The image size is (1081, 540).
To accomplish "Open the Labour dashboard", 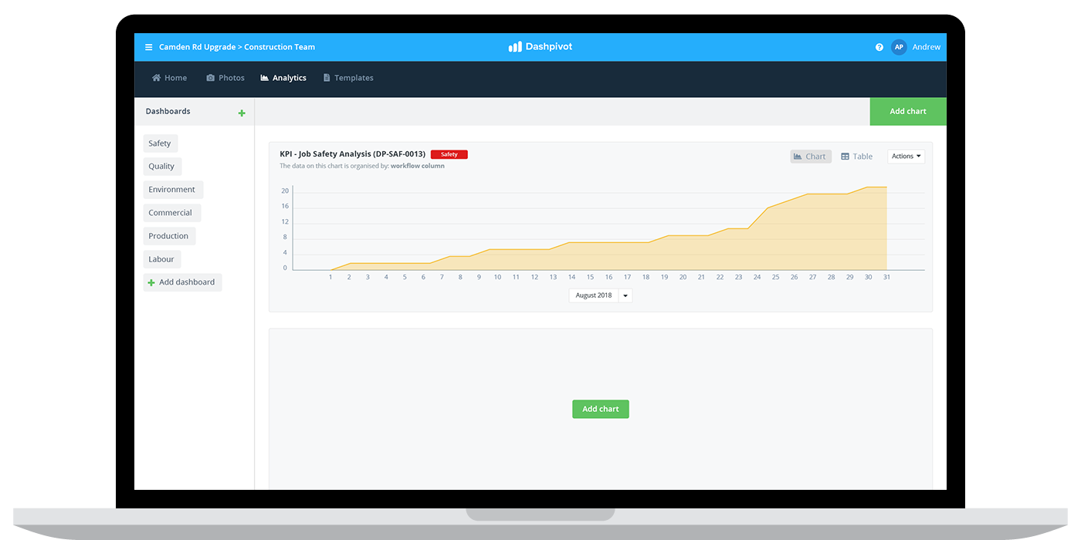I will tap(162, 259).
